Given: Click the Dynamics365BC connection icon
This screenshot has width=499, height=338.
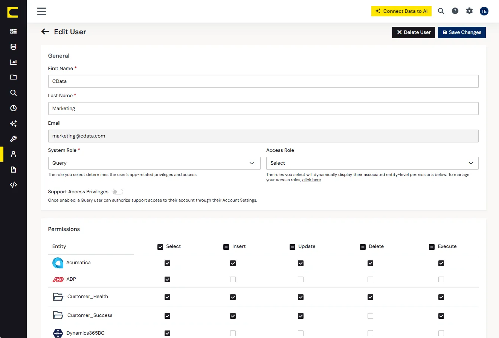Looking at the screenshot, I should (x=58, y=333).
